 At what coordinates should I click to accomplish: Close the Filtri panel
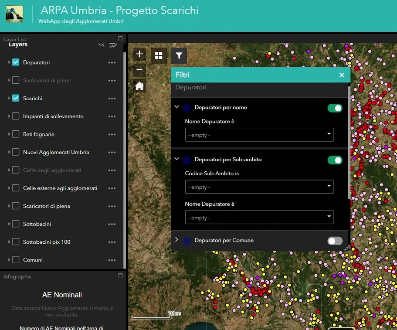341,75
